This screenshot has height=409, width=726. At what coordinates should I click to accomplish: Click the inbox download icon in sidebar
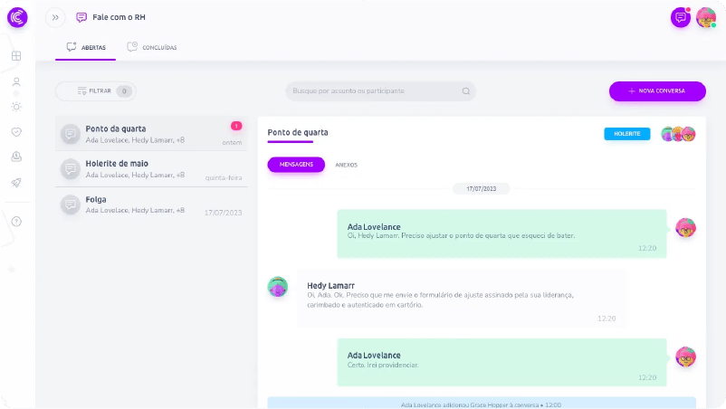(16, 157)
